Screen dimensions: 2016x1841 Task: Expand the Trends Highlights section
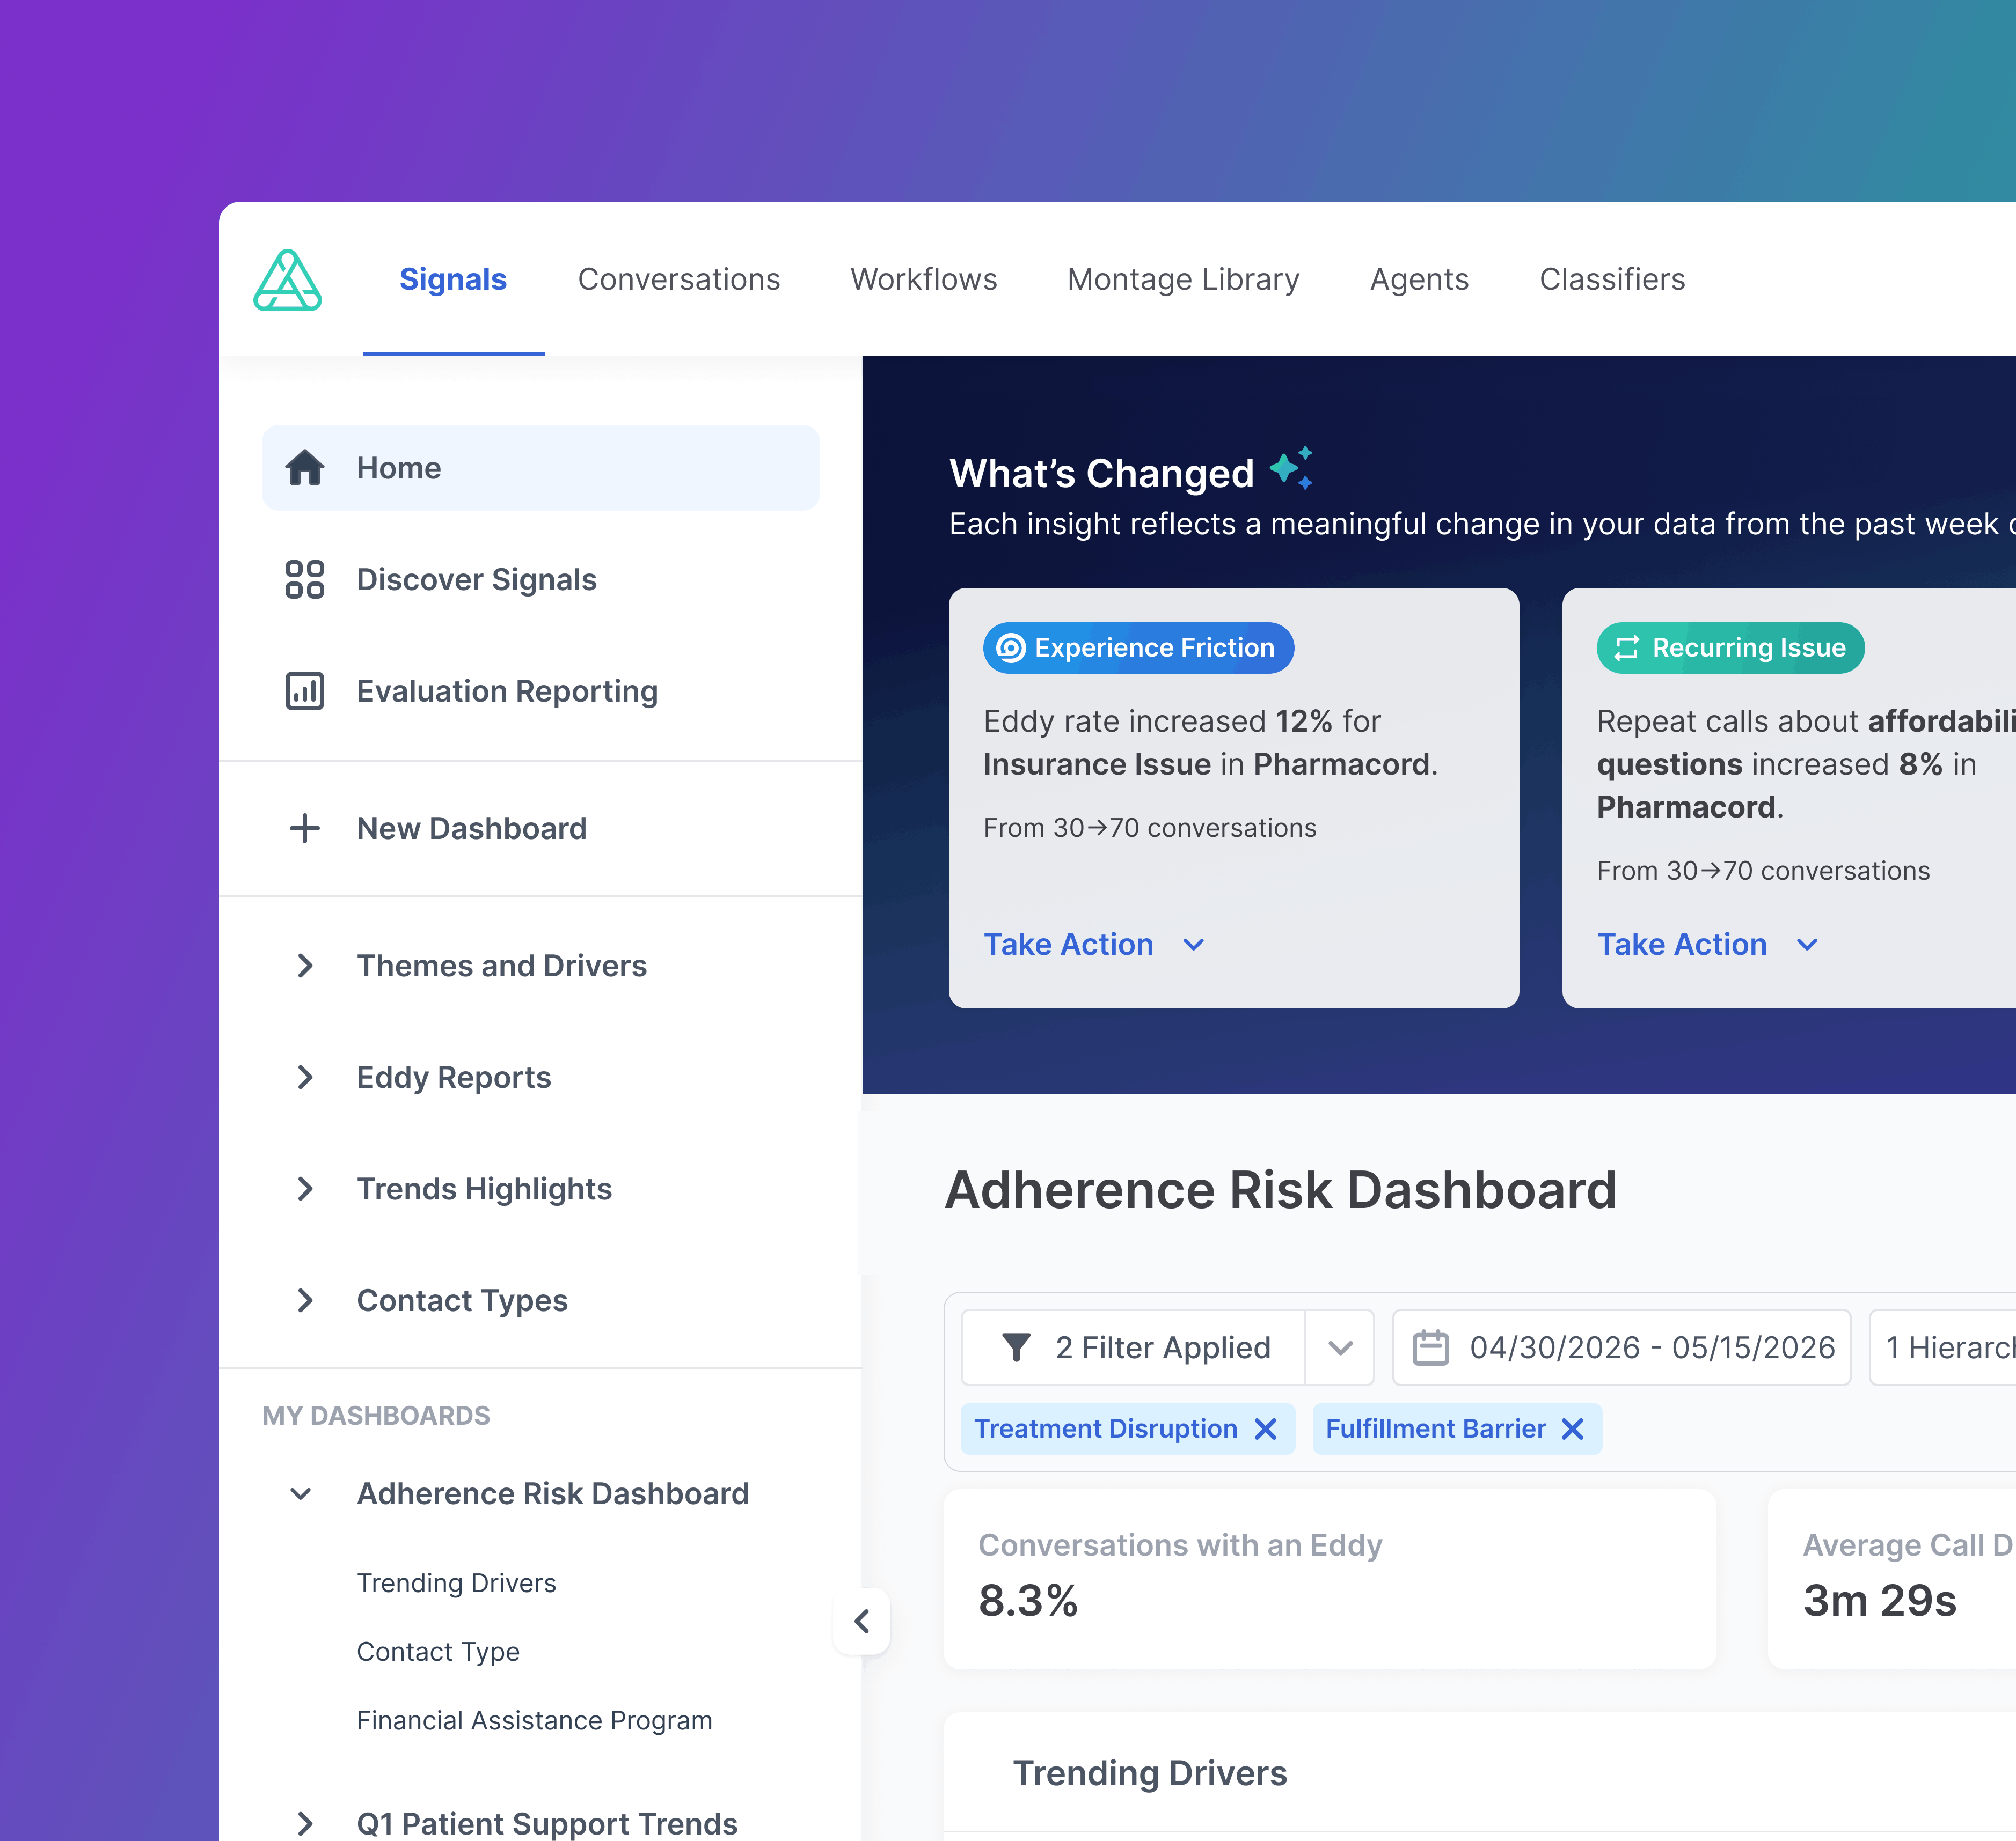pos(305,1189)
